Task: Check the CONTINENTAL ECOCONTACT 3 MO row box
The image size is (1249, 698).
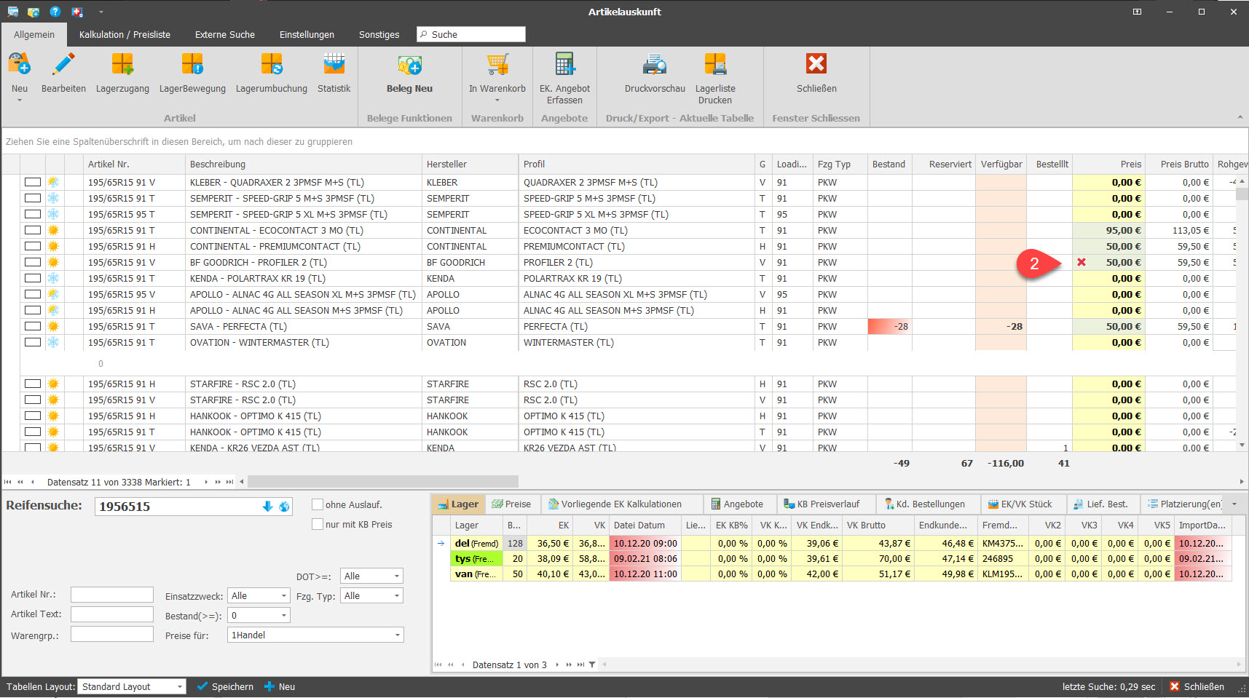Action: pyautogui.click(x=33, y=230)
